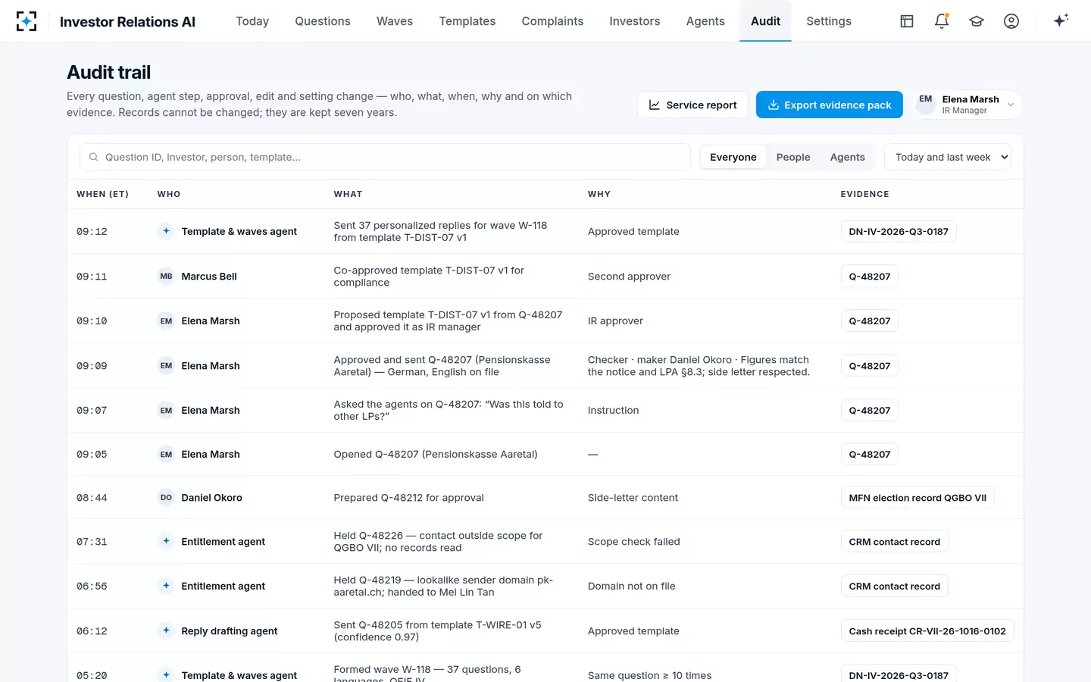Click the EM avatar in the 09:05 row

pos(166,455)
